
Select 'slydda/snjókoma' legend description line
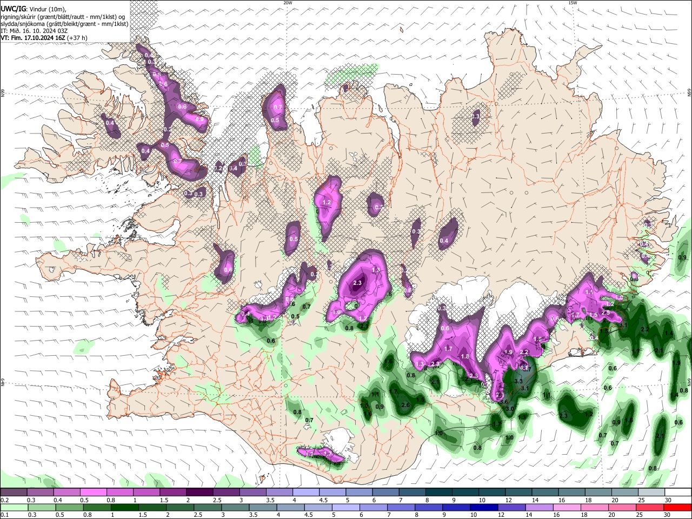click(x=64, y=24)
